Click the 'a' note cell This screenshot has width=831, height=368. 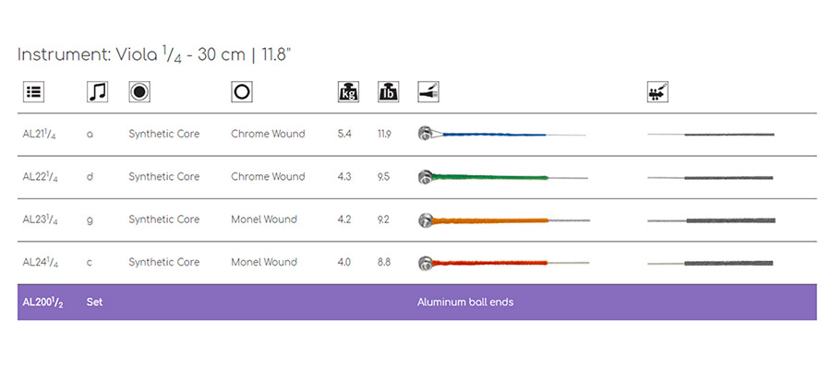coord(90,135)
